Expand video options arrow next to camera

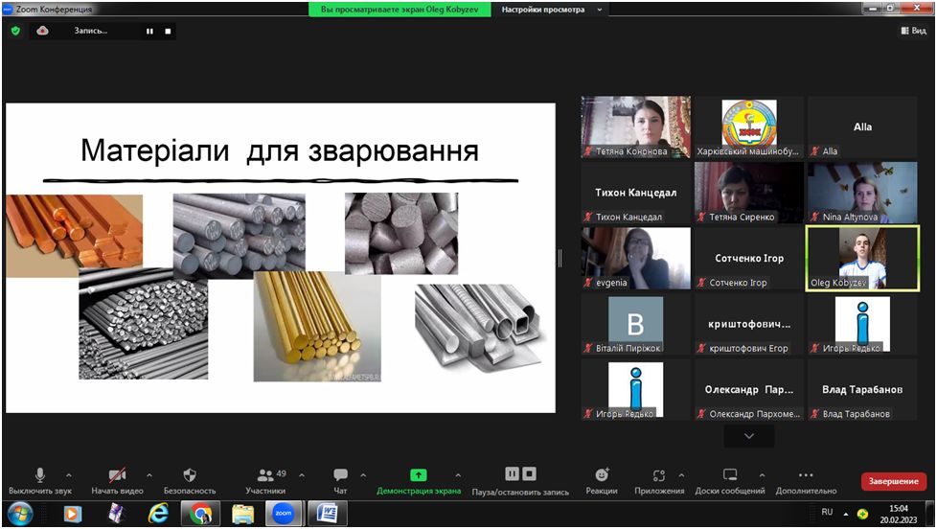149,475
